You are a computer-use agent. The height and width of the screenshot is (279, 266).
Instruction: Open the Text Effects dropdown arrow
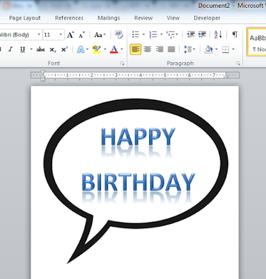click(87, 50)
